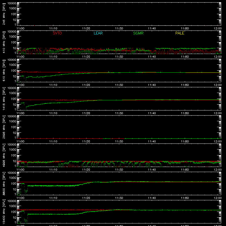Click the 10000 y-axis value on the 245 MHz plot
This screenshot has height=226, width=226.
[x=12, y=3]
